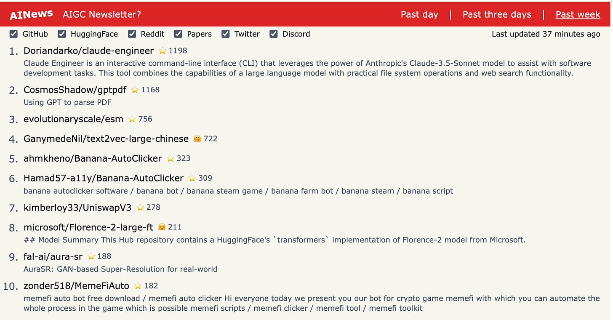Open evolutionaryscale/esm repository link
The width and height of the screenshot is (613, 320).
click(x=73, y=119)
